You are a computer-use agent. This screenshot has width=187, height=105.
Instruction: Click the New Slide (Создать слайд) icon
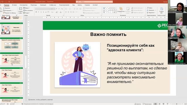(x=20, y=9)
